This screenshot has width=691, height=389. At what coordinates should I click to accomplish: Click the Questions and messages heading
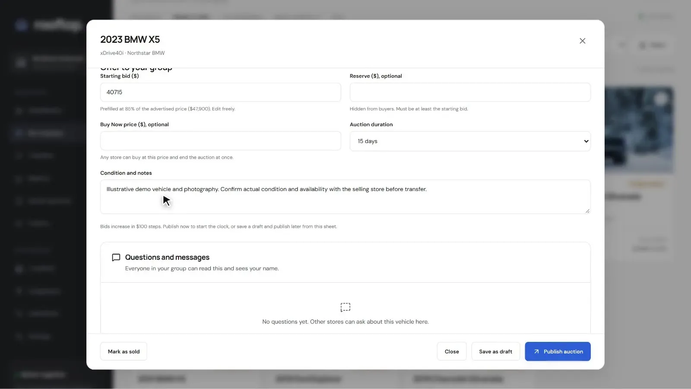pos(167,257)
